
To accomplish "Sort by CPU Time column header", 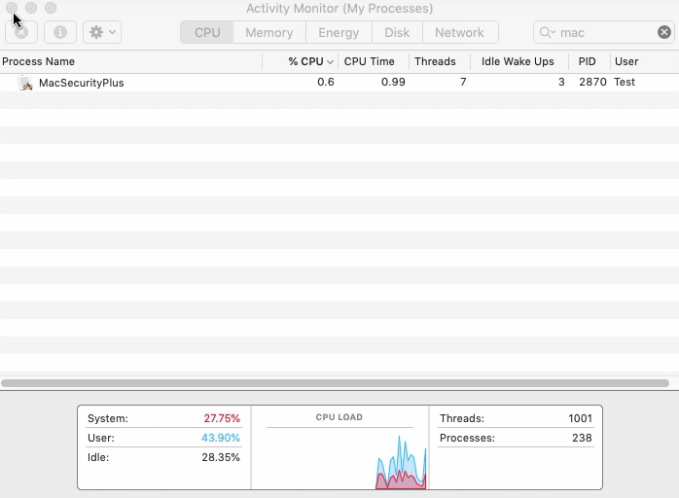I will coord(370,61).
